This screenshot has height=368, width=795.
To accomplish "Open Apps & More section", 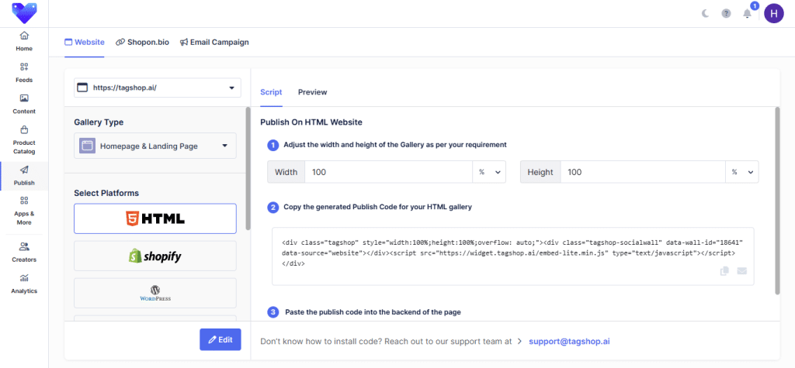I will coord(24,210).
